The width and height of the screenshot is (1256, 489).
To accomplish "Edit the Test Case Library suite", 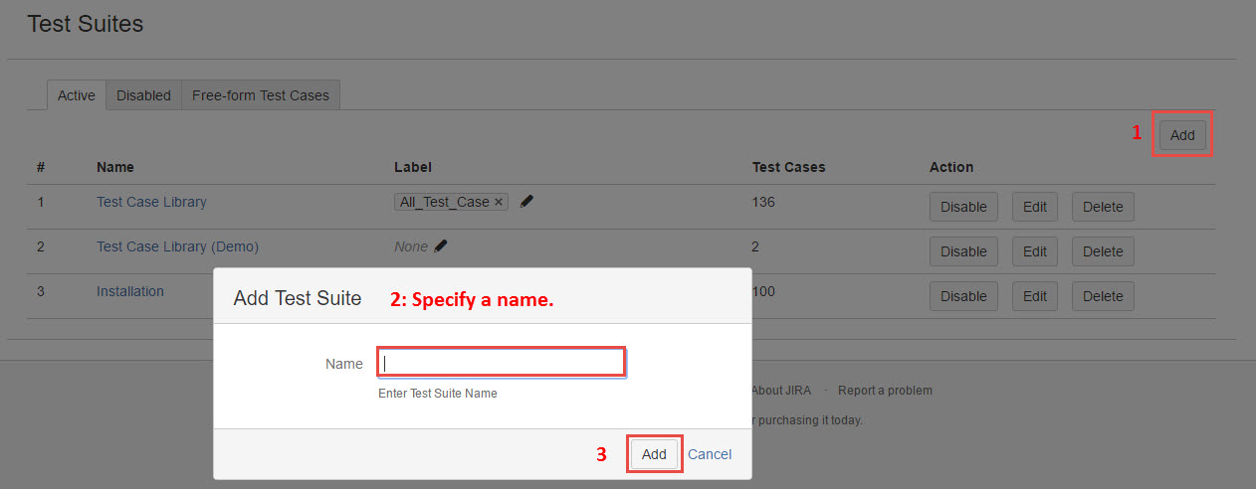I will pos(1035,207).
